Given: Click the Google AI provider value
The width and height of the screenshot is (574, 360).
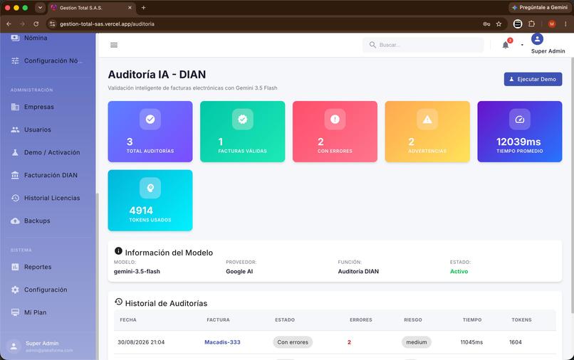Looking at the screenshot, I should pyautogui.click(x=239, y=272).
